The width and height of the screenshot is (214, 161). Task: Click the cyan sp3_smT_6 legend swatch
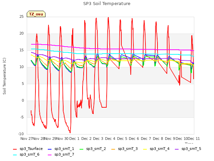tap(15, 155)
